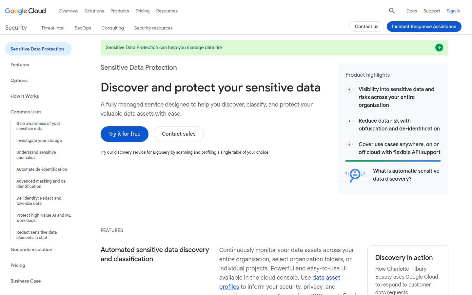Select Sensitive Data Protection in sidebar
This screenshot has height=295, width=472.
pos(38,49)
